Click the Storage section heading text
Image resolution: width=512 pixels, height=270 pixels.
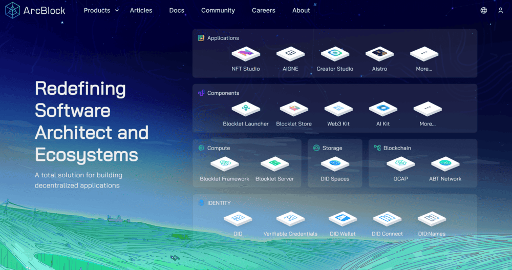332,148
